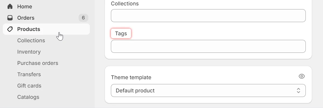Open Gift cards from the sidebar
The height and width of the screenshot is (108, 323).
point(29,86)
